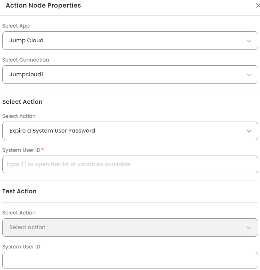
Task: Click the chevron arrow in the Jumpcloud1 field
Action: click(249, 74)
